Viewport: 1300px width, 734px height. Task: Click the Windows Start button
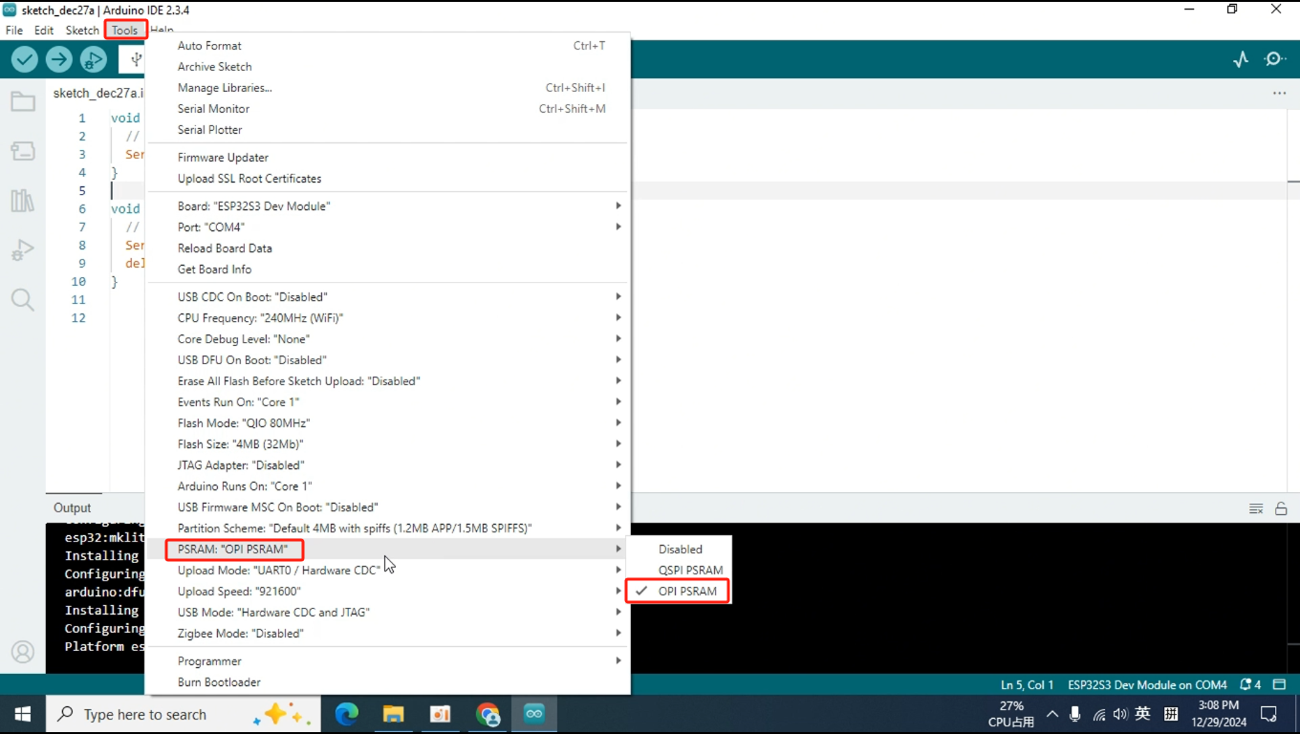tap(23, 714)
